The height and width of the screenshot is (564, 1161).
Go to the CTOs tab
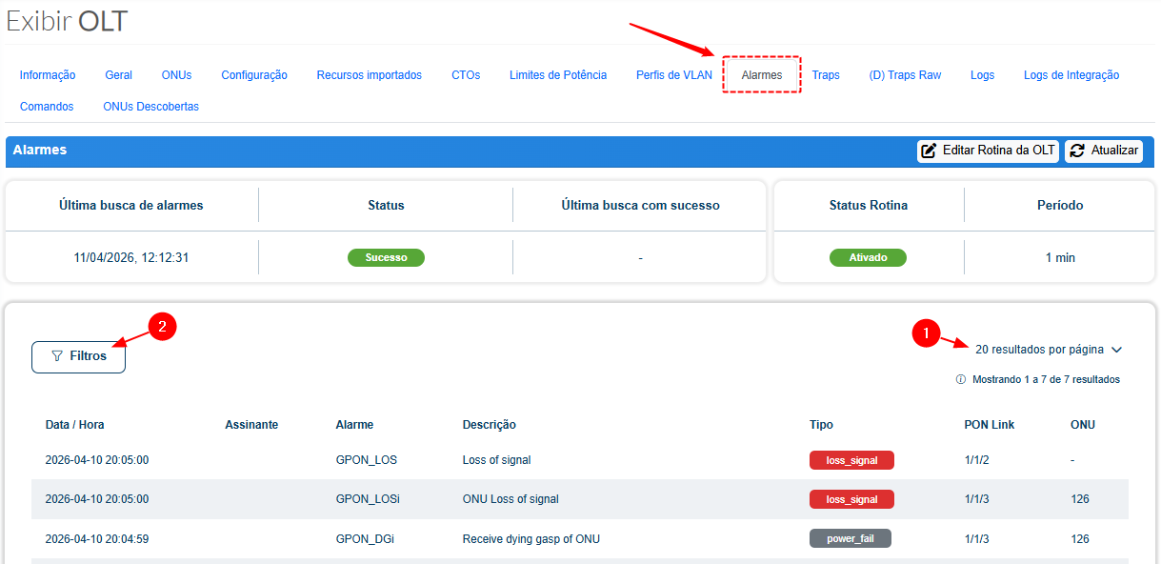tap(466, 75)
